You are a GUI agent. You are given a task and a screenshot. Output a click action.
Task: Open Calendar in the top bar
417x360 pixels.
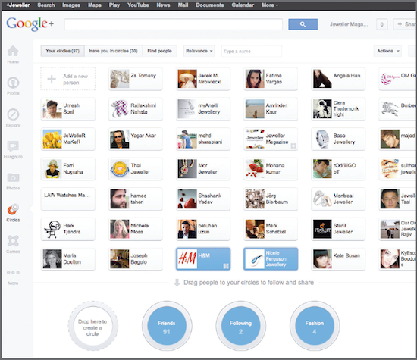(243, 5)
